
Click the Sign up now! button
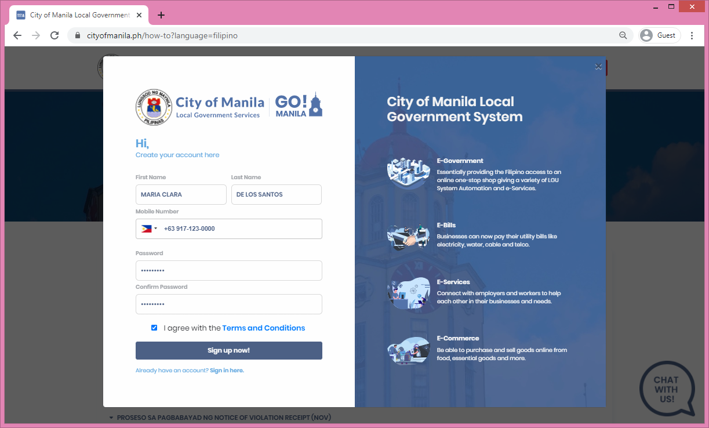click(x=229, y=350)
